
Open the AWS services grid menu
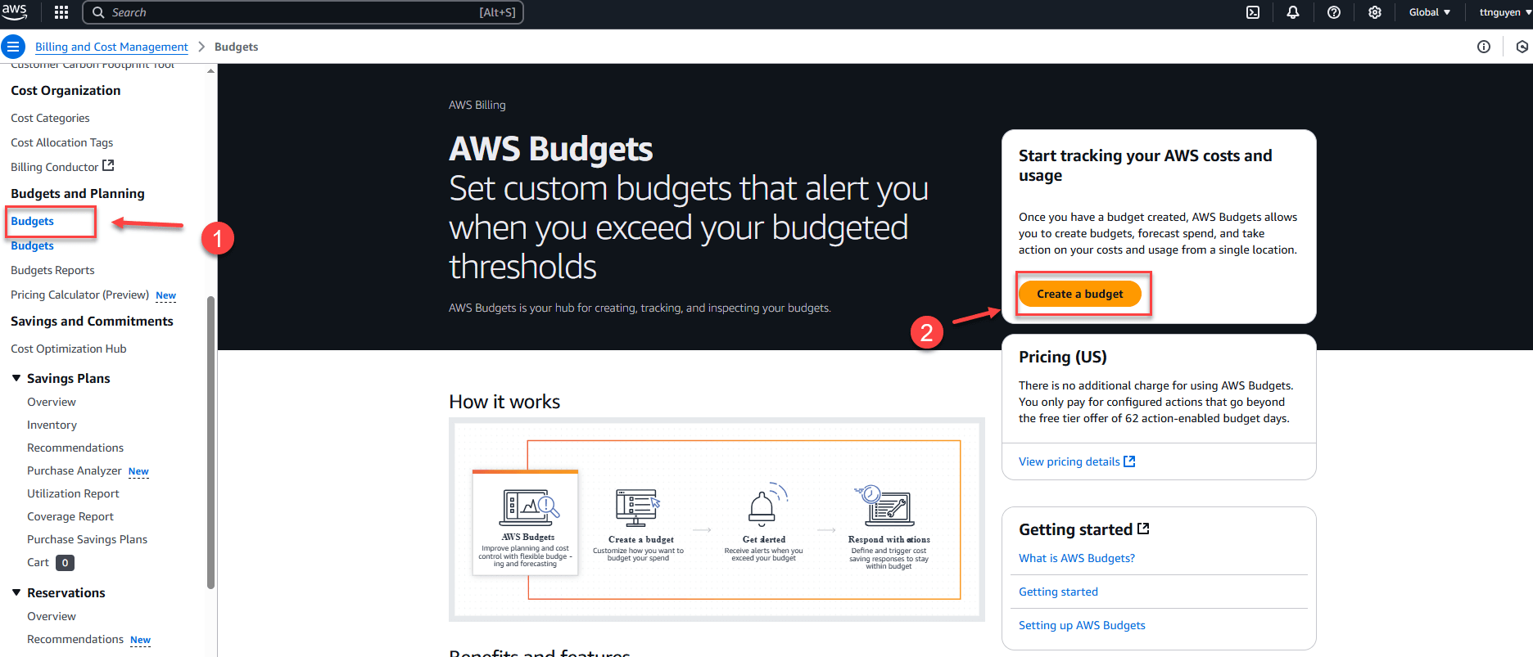pyautogui.click(x=61, y=12)
